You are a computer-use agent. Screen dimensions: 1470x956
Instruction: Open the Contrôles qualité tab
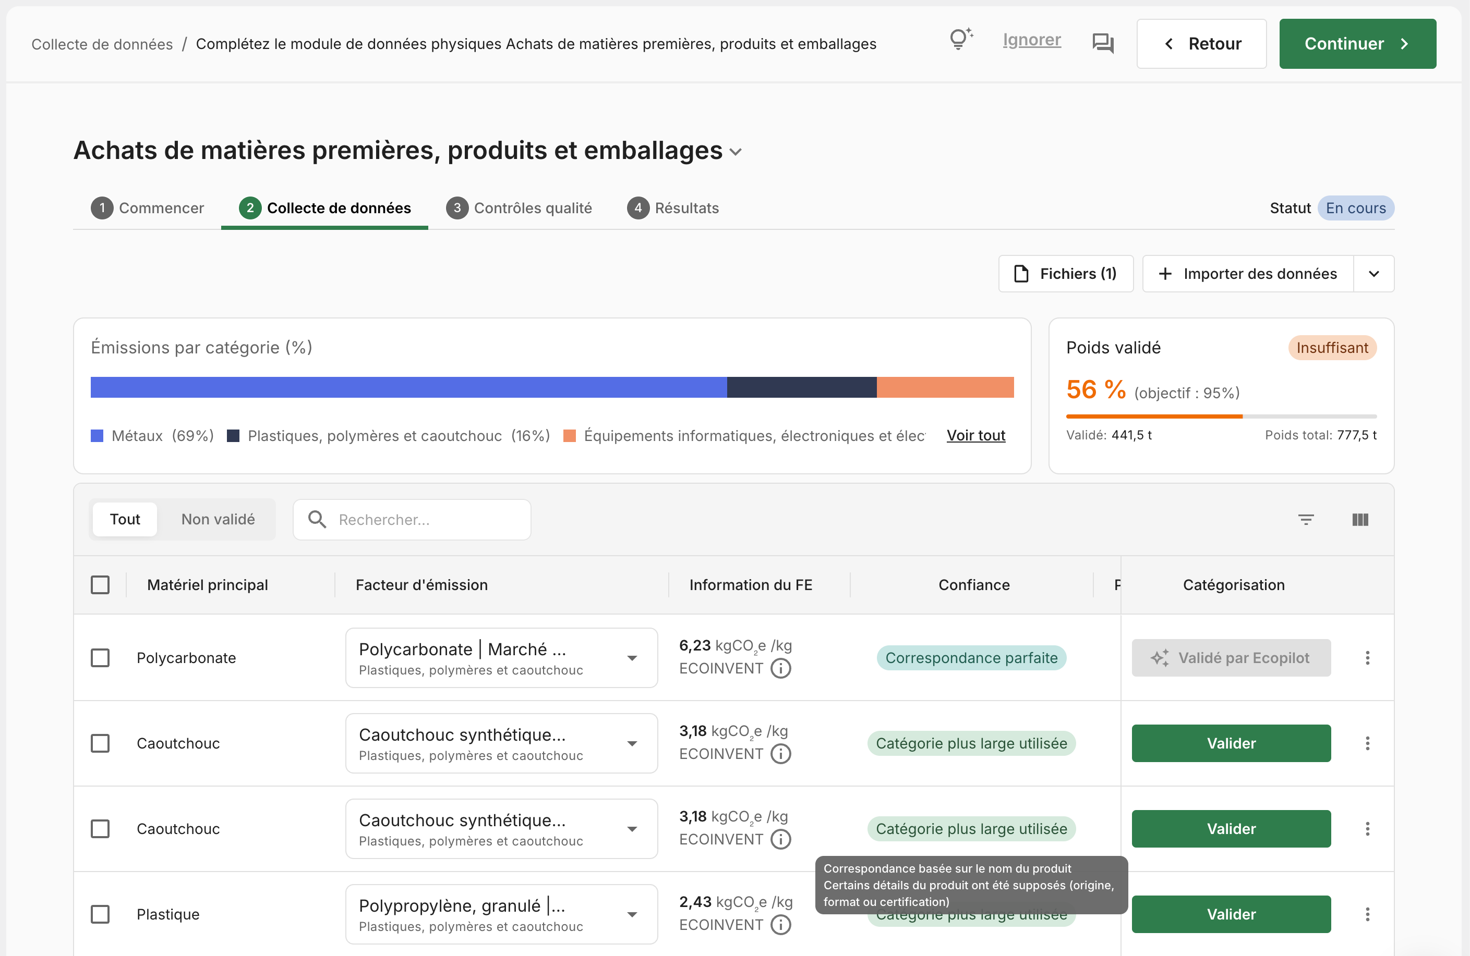click(519, 208)
